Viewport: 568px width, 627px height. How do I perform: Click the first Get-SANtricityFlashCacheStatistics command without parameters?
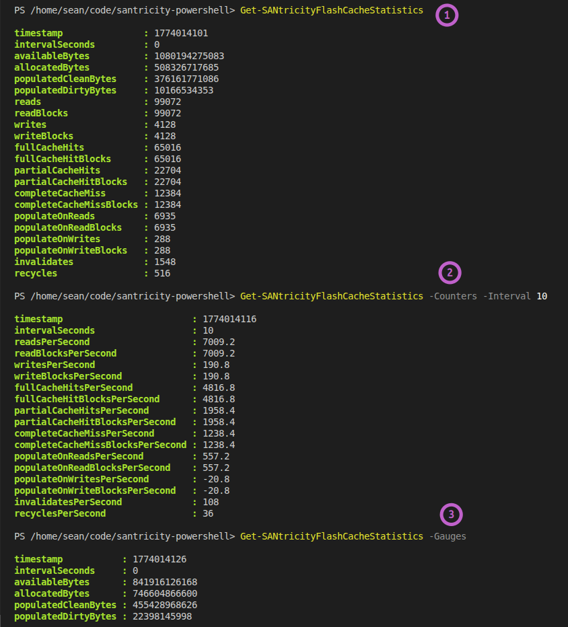pyautogui.click(x=331, y=10)
